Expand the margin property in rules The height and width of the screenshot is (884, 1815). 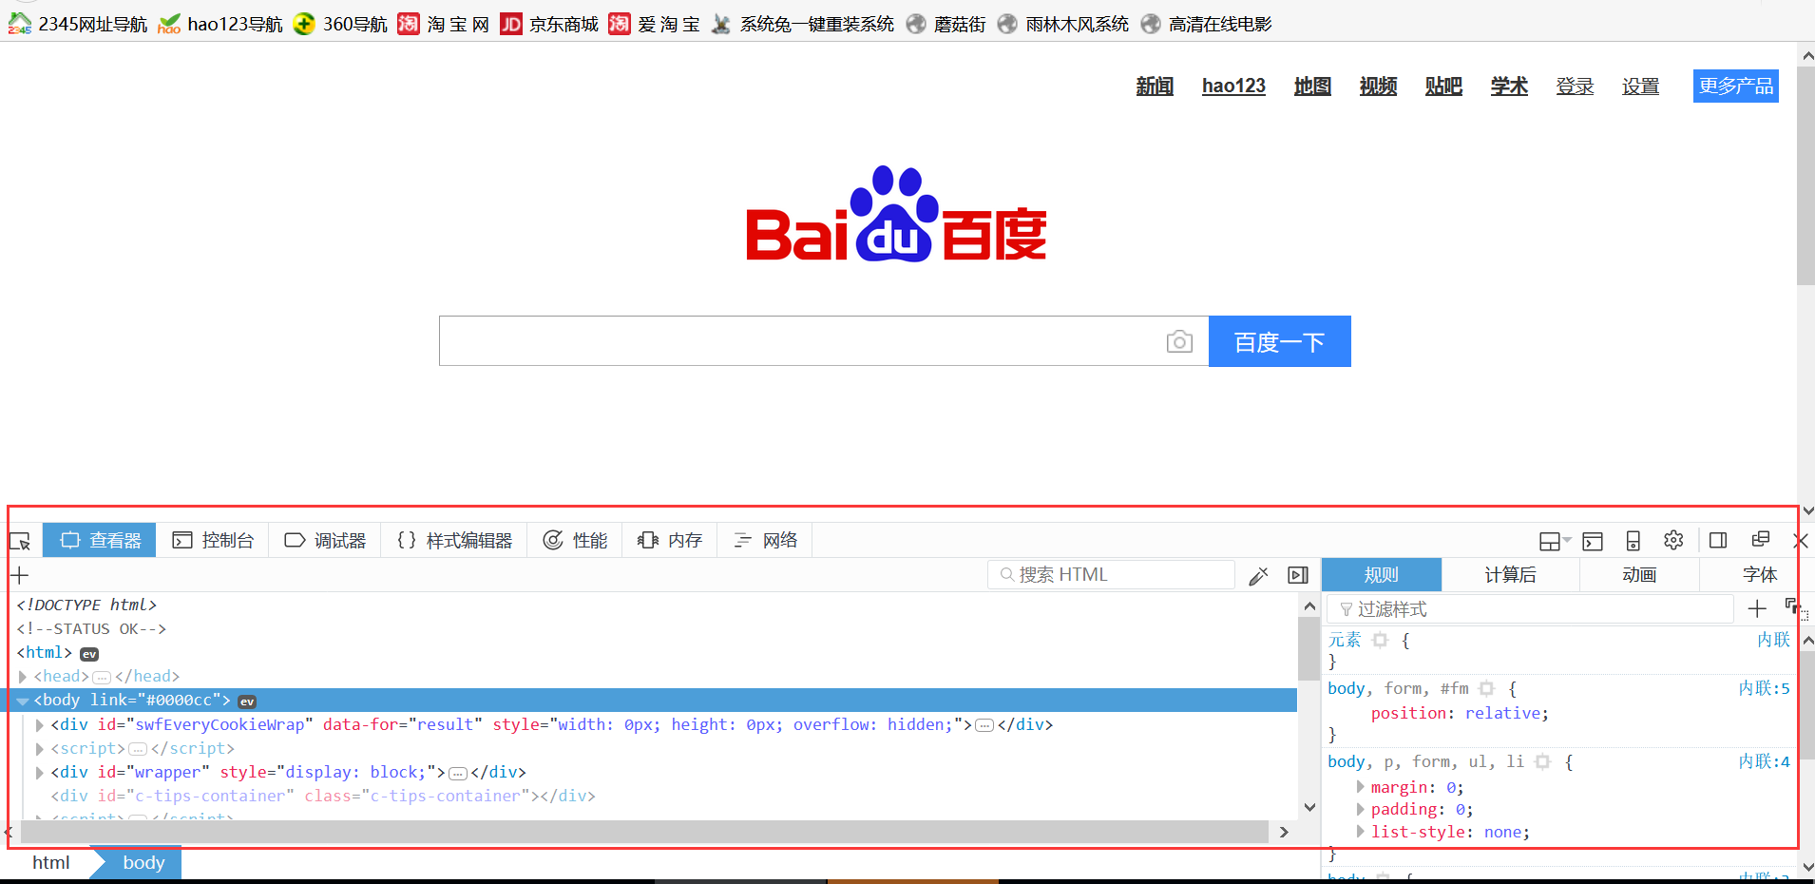1360,787
